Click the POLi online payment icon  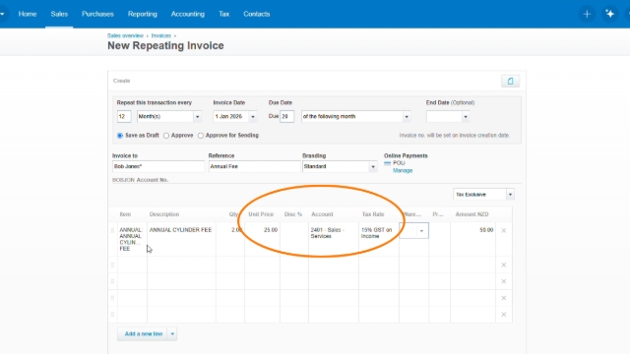(387, 163)
